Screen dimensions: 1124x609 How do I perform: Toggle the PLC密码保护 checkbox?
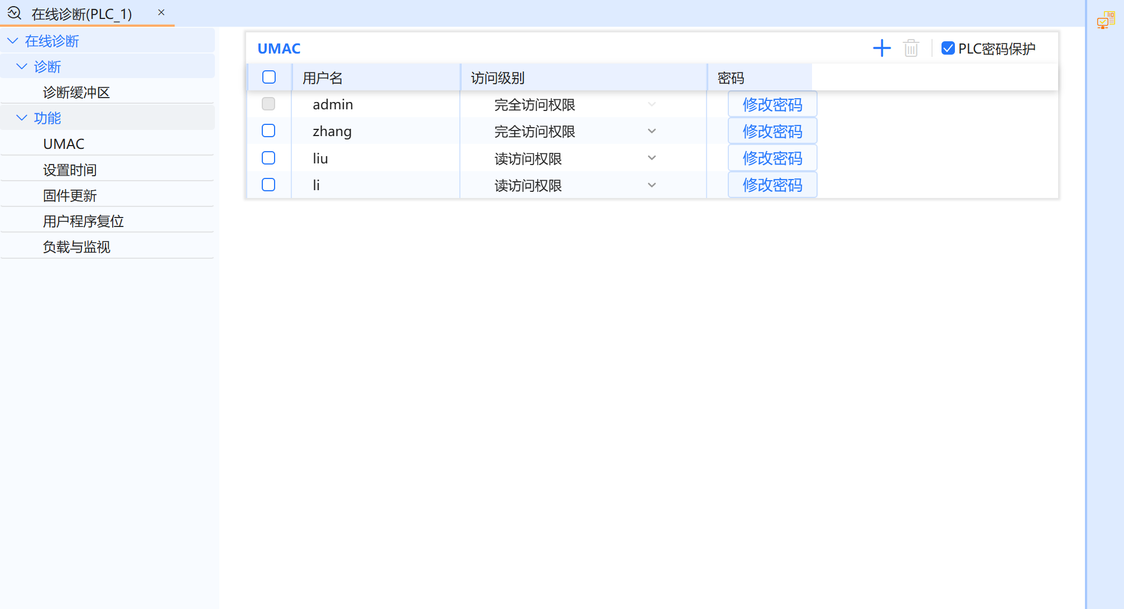pos(948,49)
